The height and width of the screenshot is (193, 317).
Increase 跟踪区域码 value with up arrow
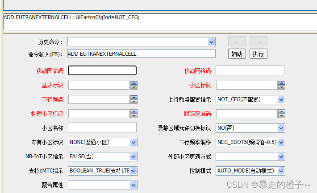282,111
